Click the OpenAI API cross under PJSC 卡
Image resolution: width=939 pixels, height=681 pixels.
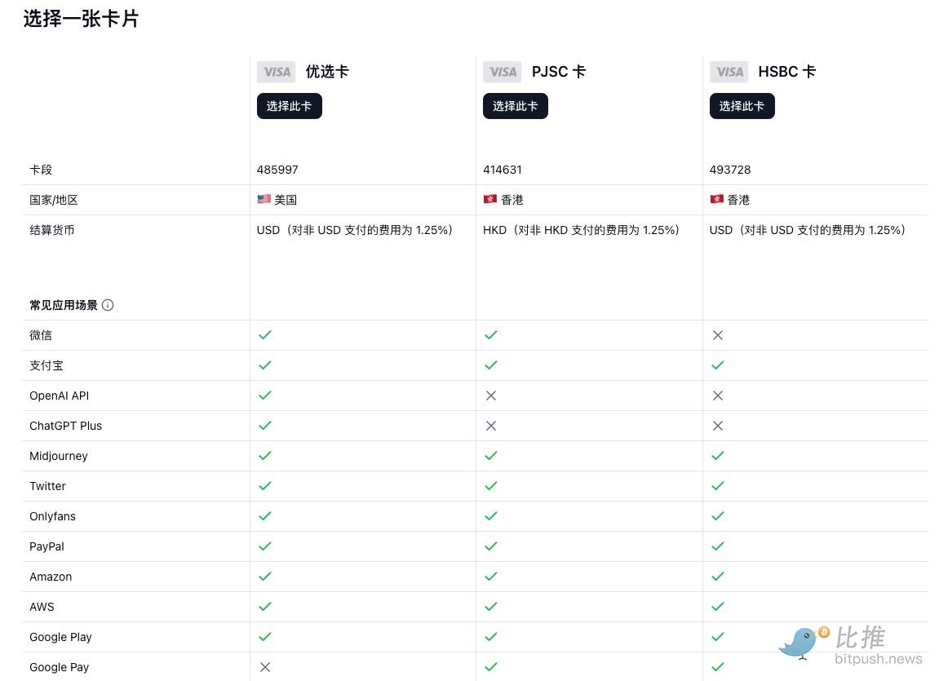(491, 396)
